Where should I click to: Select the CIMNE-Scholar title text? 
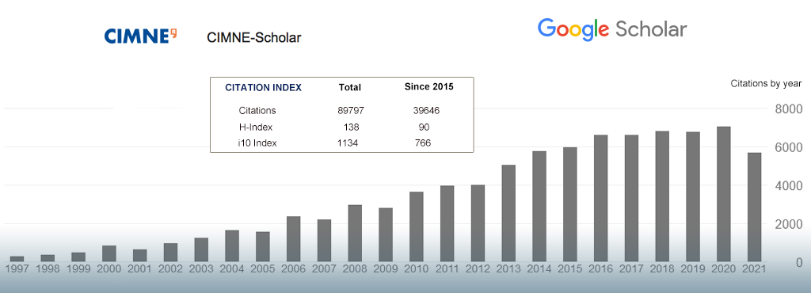(254, 37)
